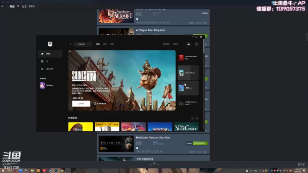Open the Hellblade capsule image in Steam wishlist

(116, 144)
